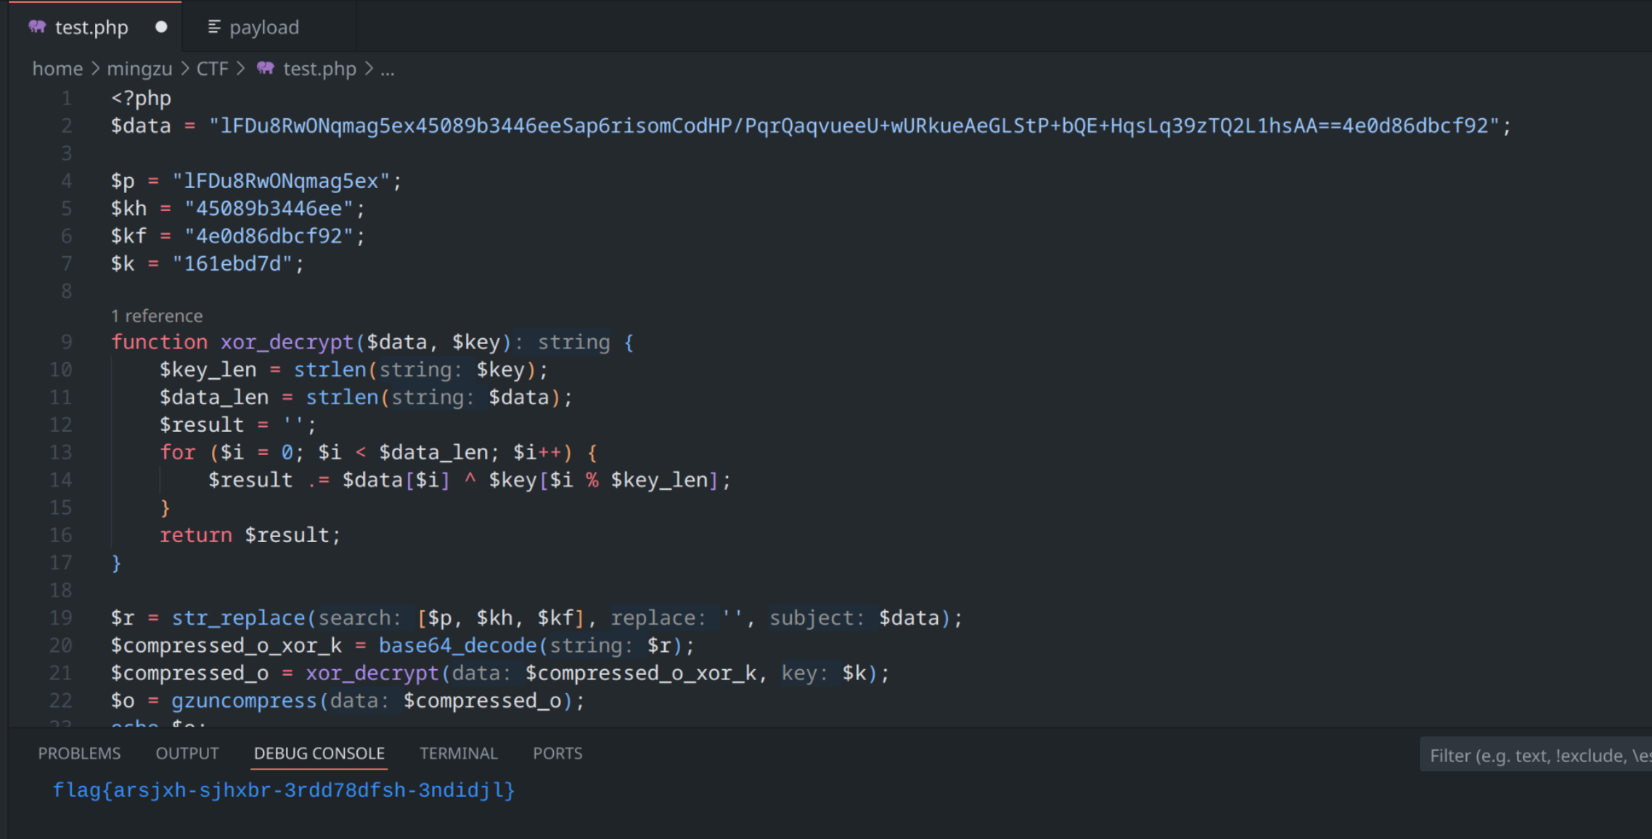1652x839 pixels.
Task: Click the payload file icon on its tab
Action: coord(214,27)
